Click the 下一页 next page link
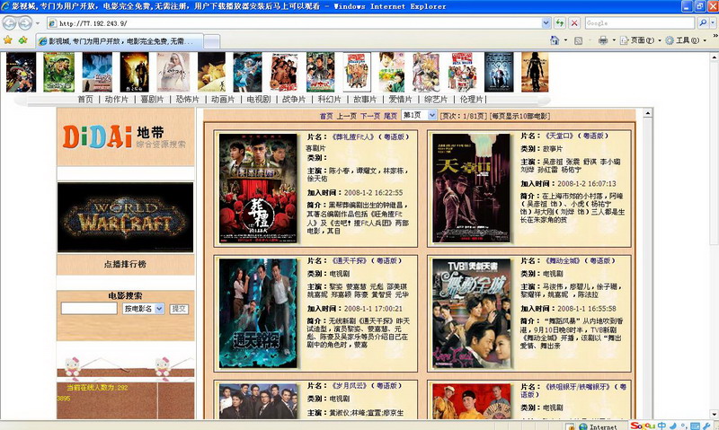Viewport: 719px width, 430px height. pyautogui.click(x=370, y=116)
